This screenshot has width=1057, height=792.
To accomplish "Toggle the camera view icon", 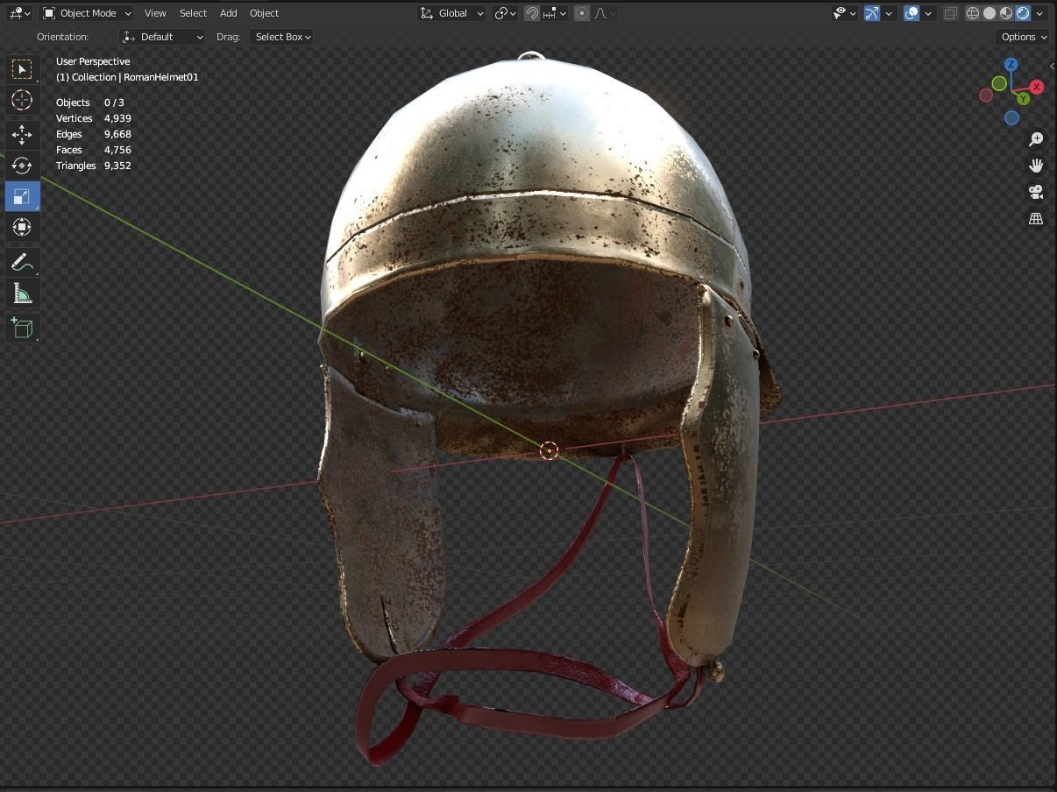I will click(x=1036, y=192).
